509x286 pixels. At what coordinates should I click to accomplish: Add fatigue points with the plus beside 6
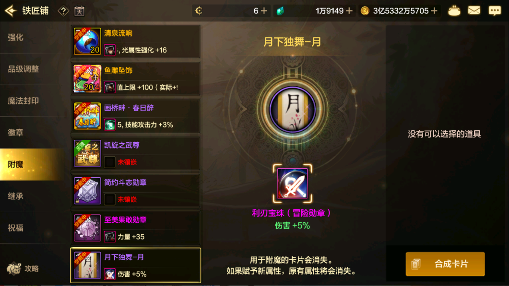point(264,11)
